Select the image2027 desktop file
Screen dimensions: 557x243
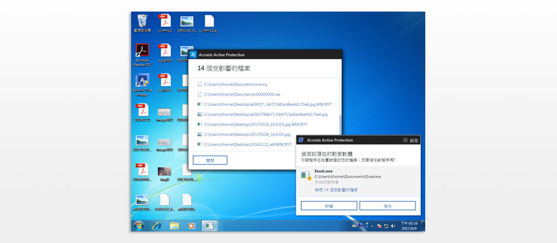pyautogui.click(x=164, y=115)
